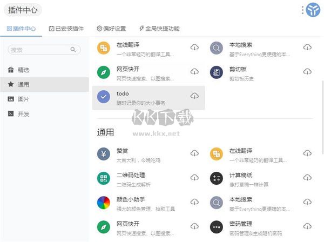
Task: Open the 计算稿纸 plugin title
Action: pos(241,175)
